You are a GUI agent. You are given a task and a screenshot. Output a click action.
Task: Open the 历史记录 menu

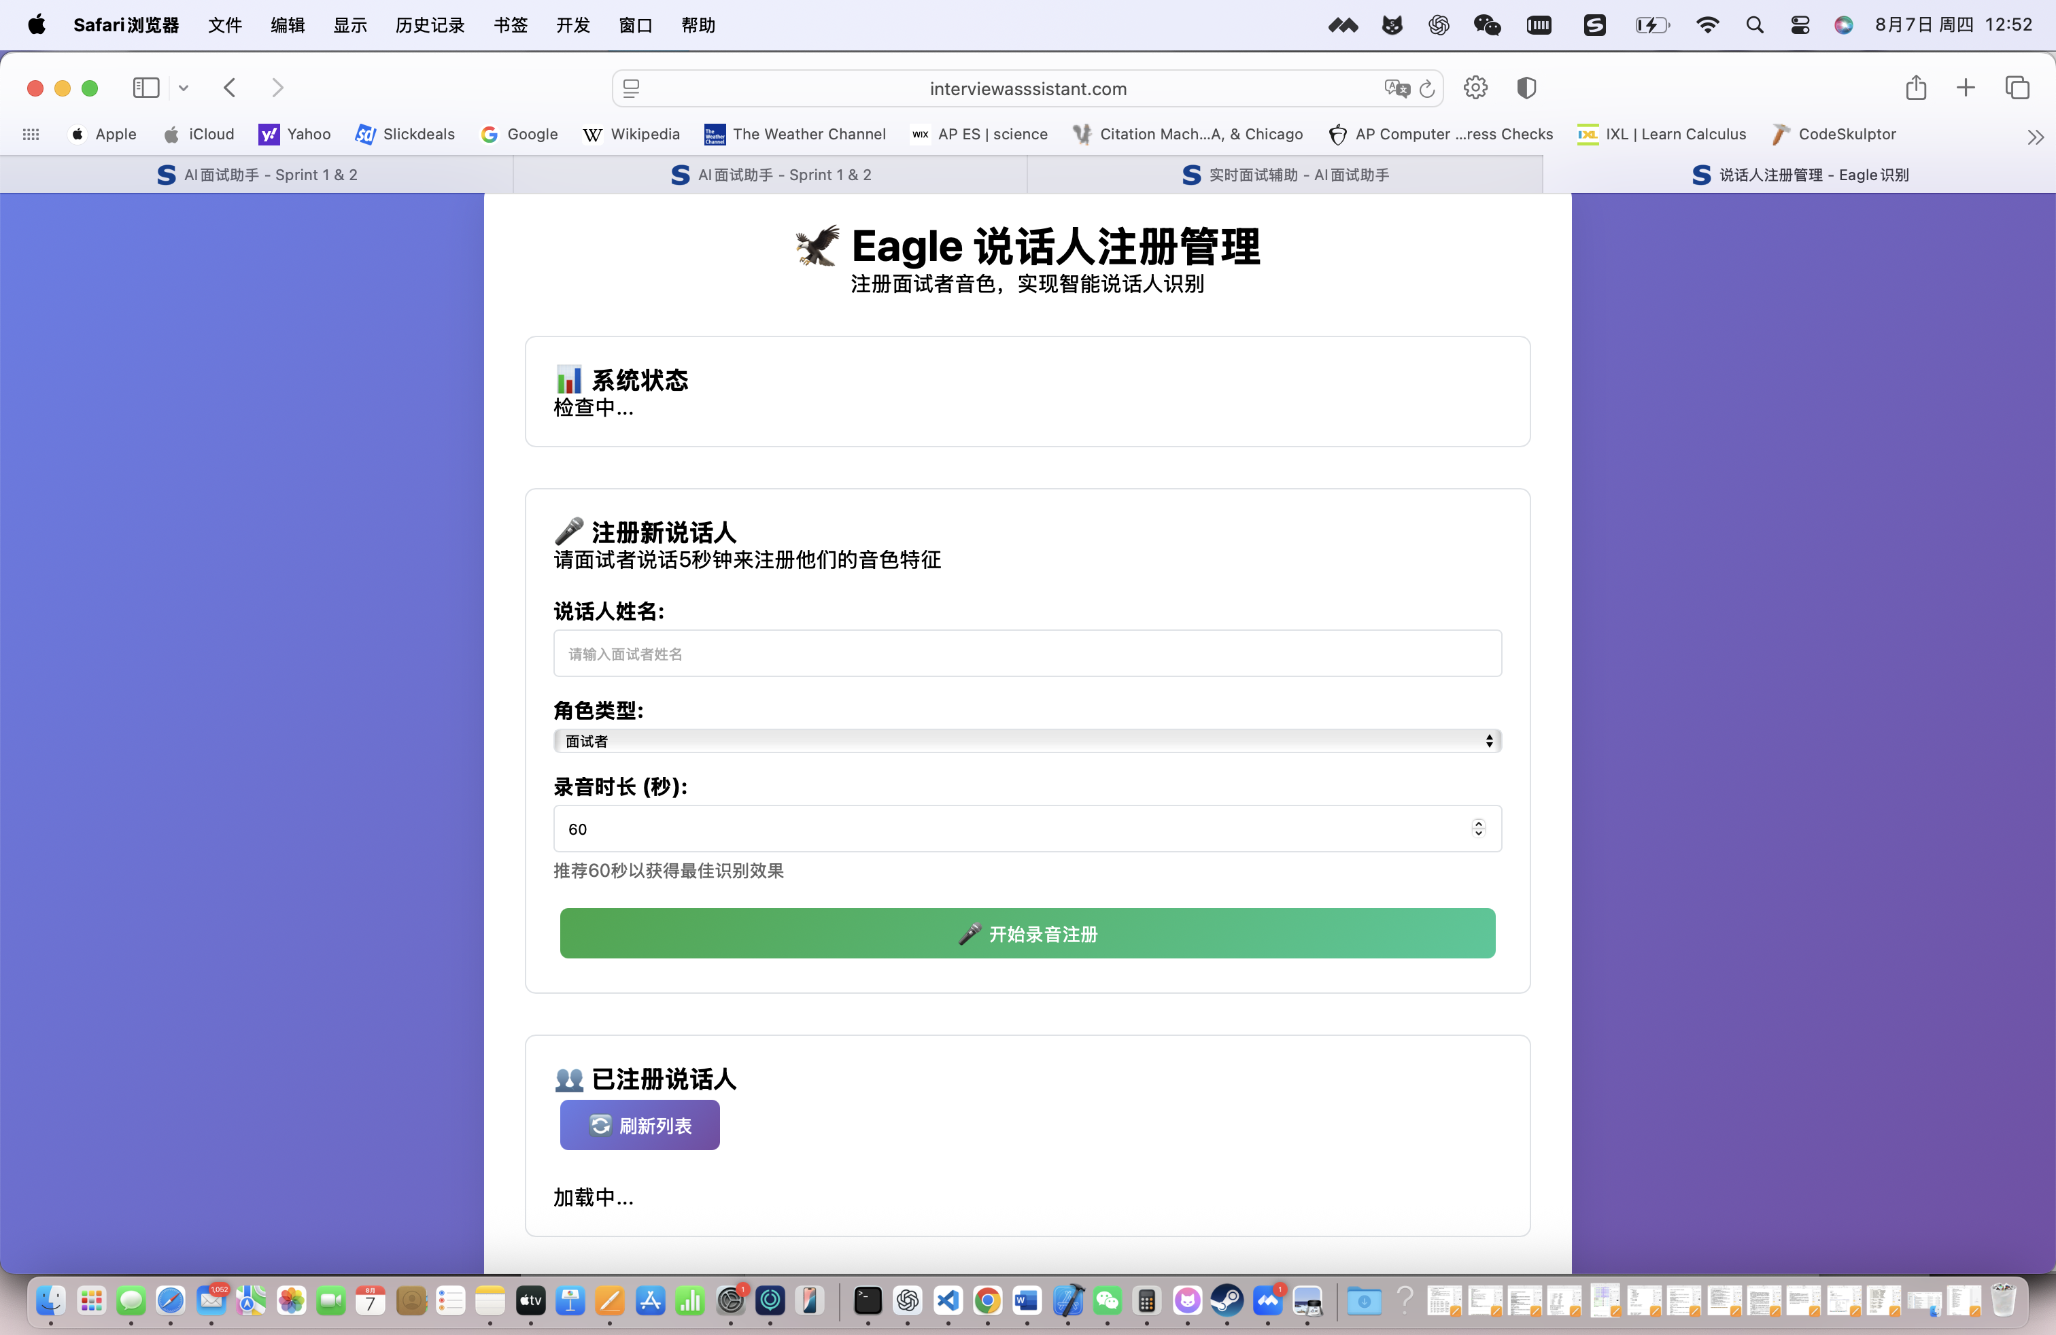(430, 25)
